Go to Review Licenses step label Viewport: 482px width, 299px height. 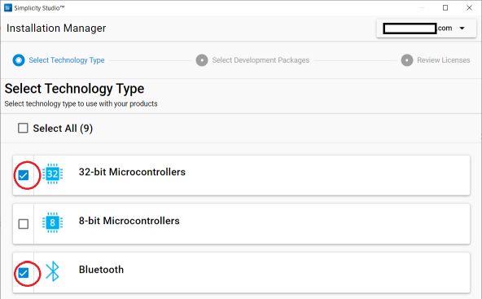pos(443,60)
